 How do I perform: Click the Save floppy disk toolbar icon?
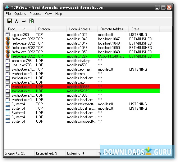(x=10, y=21)
